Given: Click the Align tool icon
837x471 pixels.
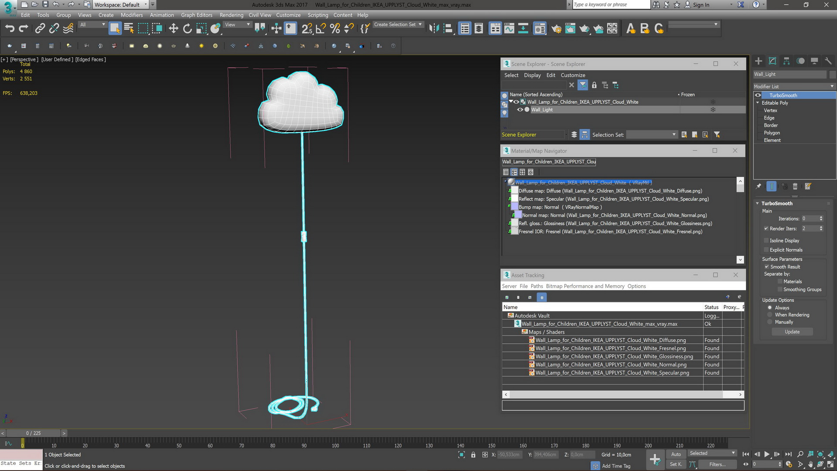Looking at the screenshot, I should coord(448,29).
